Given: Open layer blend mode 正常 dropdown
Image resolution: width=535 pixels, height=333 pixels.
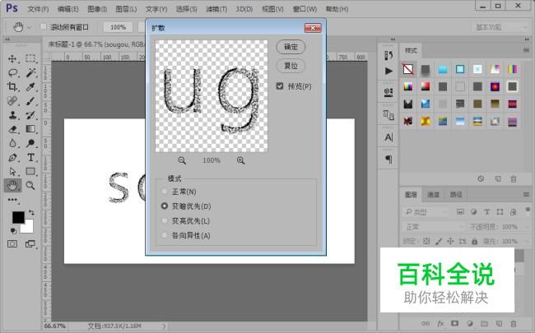Looking at the screenshot, I should point(433,227).
